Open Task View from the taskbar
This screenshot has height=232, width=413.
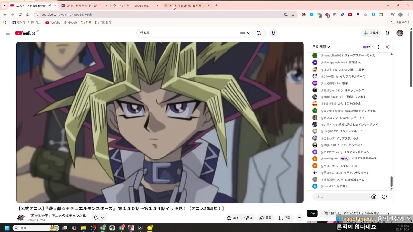pyautogui.click(x=65, y=228)
